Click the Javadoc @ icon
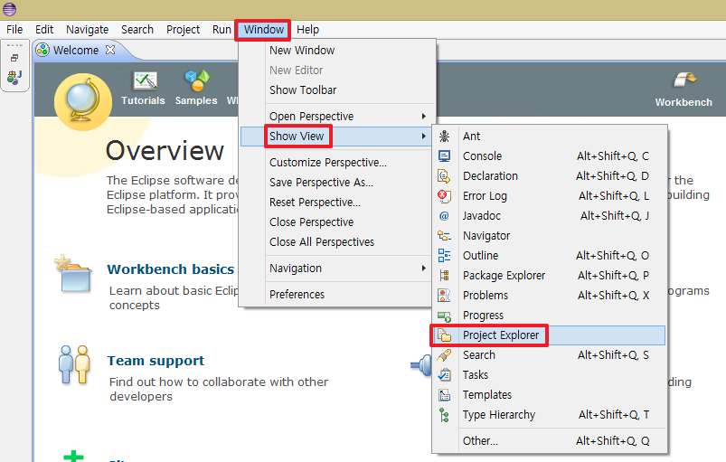Image resolution: width=726 pixels, height=462 pixels. pyautogui.click(x=444, y=216)
